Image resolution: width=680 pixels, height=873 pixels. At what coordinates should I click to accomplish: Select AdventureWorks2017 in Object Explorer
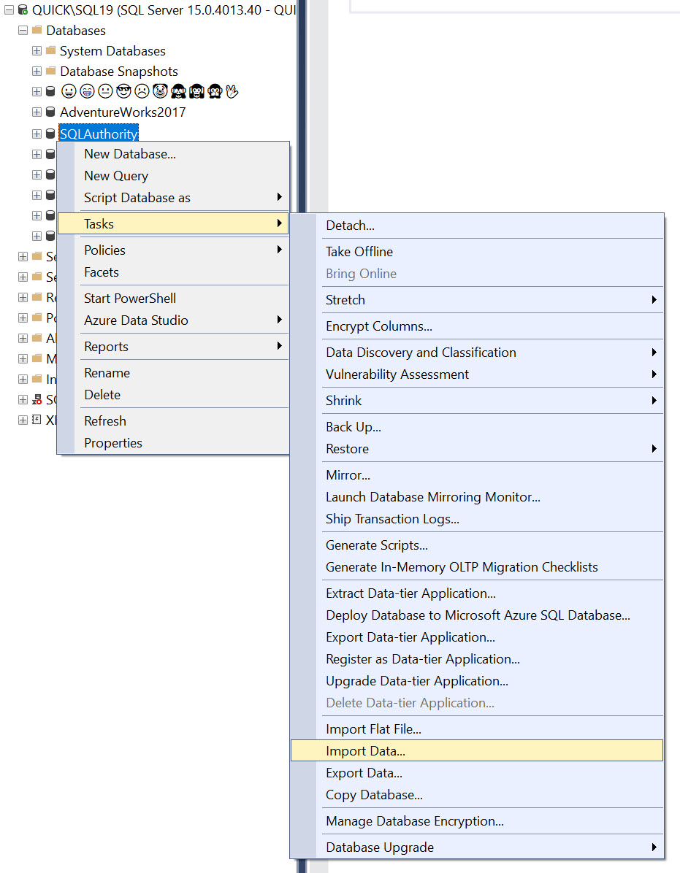pyautogui.click(x=123, y=112)
